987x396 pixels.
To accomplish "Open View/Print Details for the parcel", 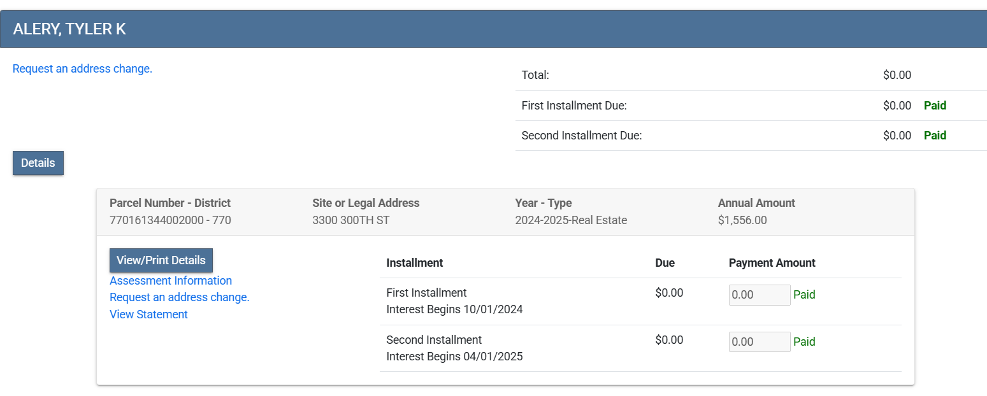I will 161,260.
